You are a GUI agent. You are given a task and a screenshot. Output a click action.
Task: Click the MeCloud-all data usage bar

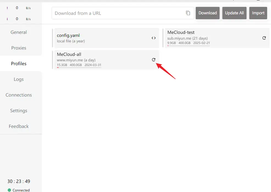pyautogui.click(x=79, y=67)
